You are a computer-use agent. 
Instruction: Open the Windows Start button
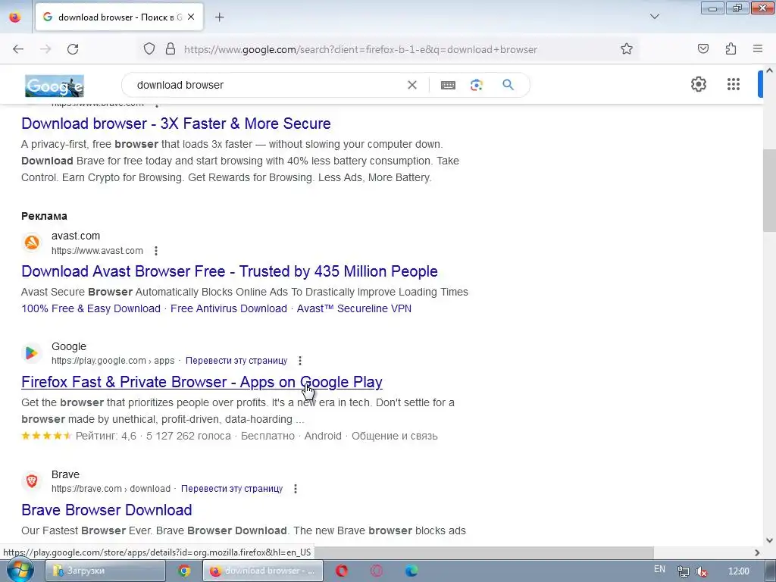[x=19, y=571]
